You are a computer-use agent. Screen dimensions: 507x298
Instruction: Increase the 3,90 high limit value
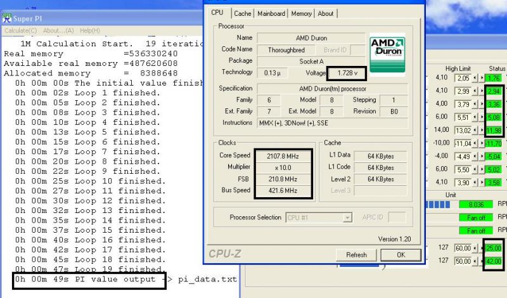coord(482,183)
